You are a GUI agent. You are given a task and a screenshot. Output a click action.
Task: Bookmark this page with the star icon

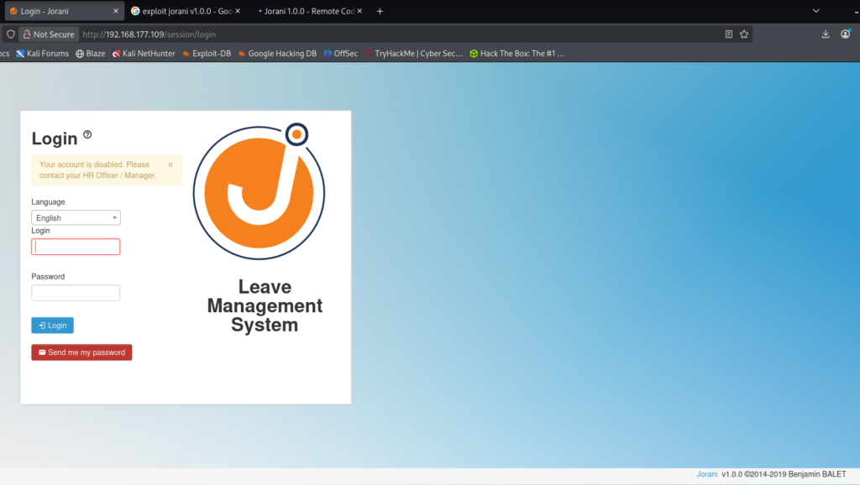point(743,34)
